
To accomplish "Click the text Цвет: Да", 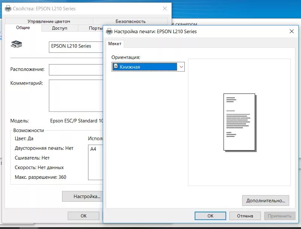I will click(24, 138).
